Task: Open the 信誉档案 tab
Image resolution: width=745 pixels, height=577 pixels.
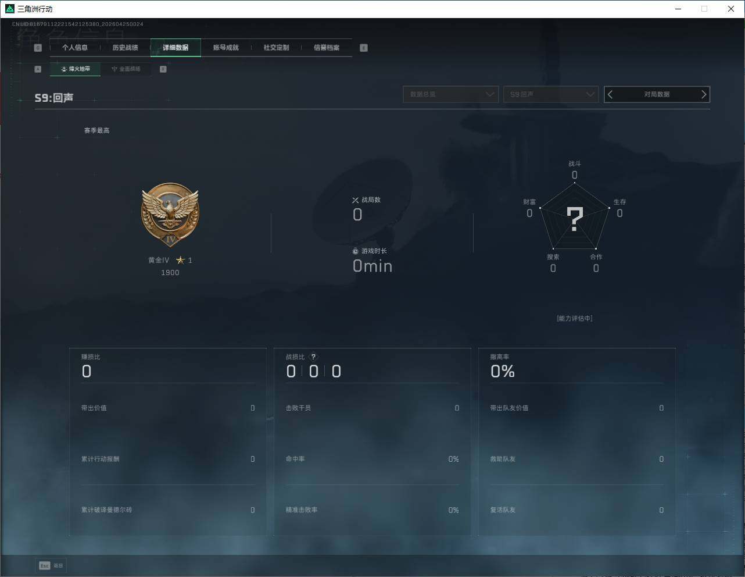Action: pos(327,48)
